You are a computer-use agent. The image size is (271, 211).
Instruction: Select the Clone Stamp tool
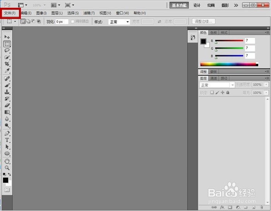coord(7,92)
